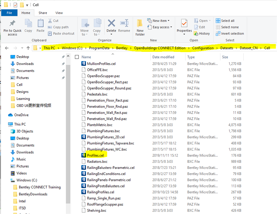Open the Recent locations dropdown chevron
Image resolution: width=277 pixels, height=214 pixels.
click(22, 48)
